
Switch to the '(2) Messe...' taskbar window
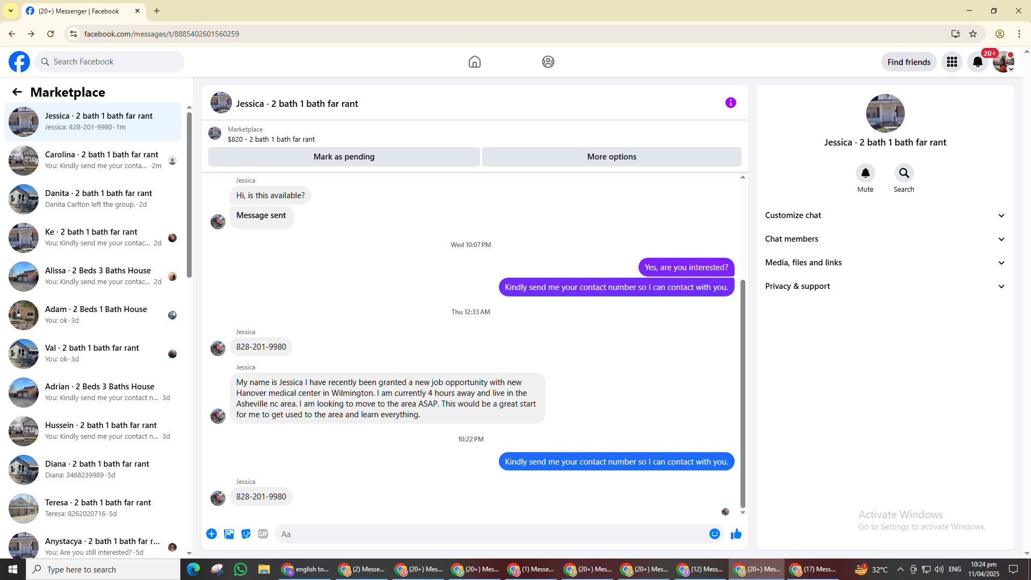pos(362,569)
